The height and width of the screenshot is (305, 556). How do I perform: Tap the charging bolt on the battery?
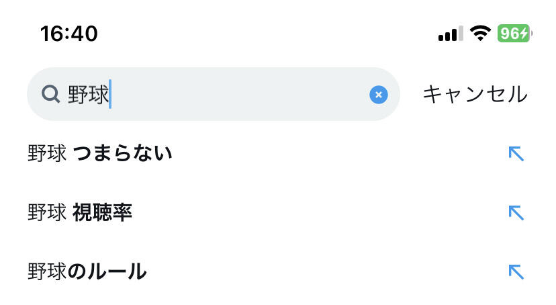pyautogui.click(x=524, y=34)
